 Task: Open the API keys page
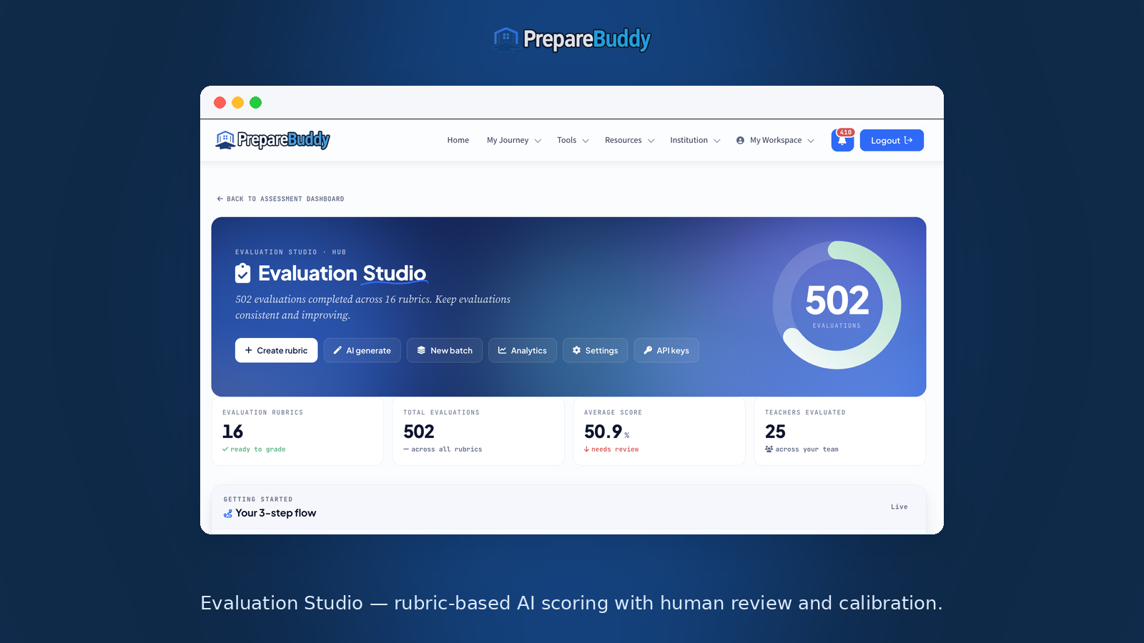[666, 350]
